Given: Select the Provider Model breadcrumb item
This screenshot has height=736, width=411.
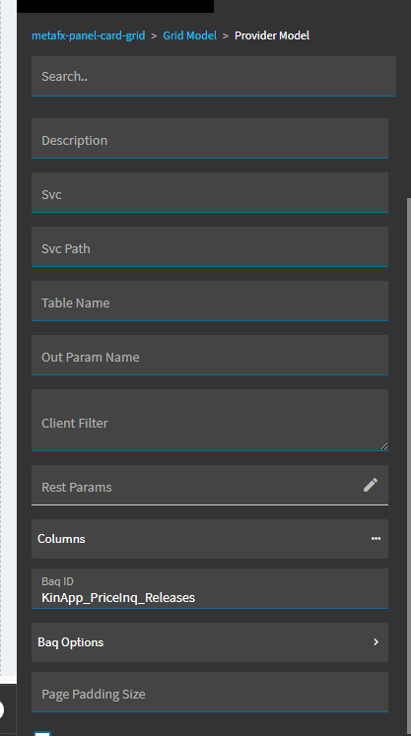Looking at the screenshot, I should 272,35.
